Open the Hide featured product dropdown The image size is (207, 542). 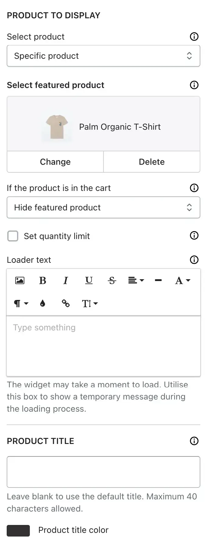(103, 207)
